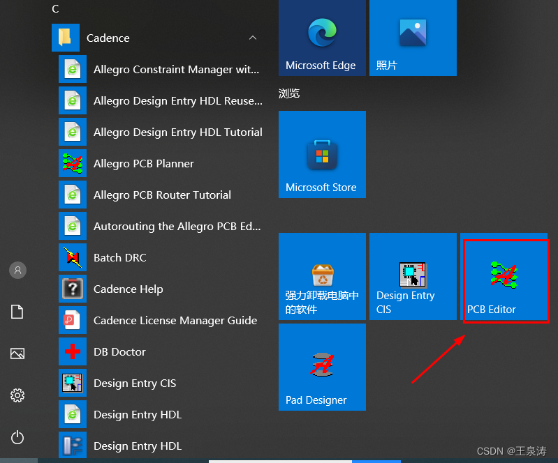Open the 强力卸载电脑中的软件 tile
This screenshot has height=463, width=558.
point(322,276)
